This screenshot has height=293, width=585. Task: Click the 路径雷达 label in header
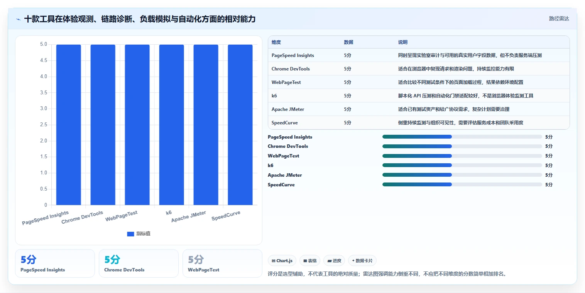pyautogui.click(x=559, y=18)
